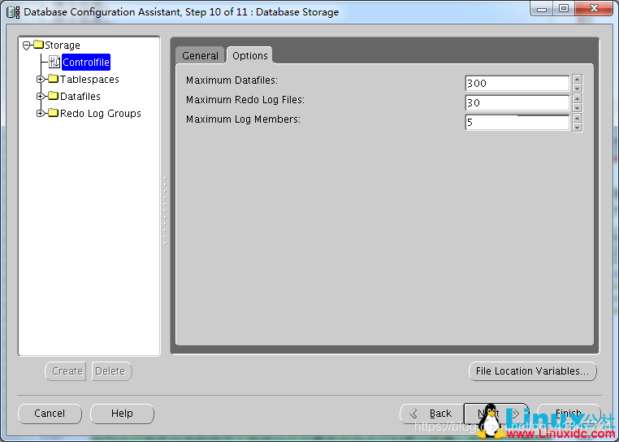The height and width of the screenshot is (442, 619).
Task: Select the Storage tree label
Action: 63,45
